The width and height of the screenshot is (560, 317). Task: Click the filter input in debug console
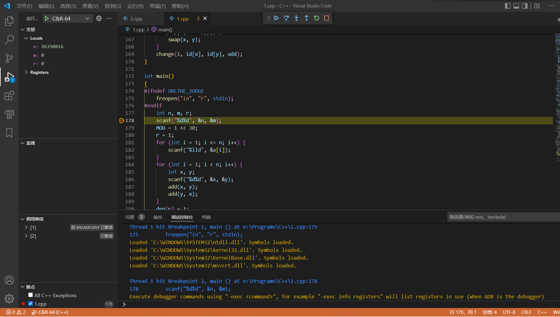503,217
